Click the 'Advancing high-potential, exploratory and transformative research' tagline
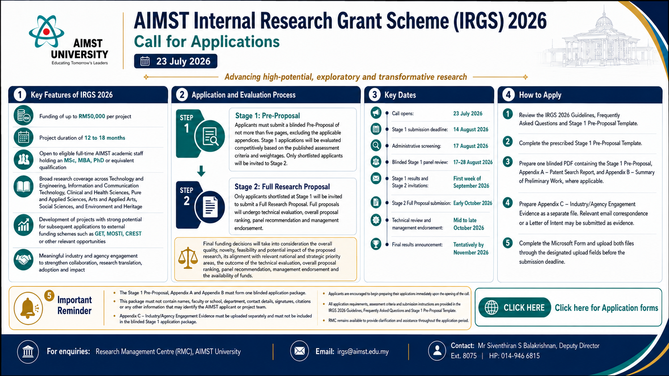Viewport: 669px width, 376px height. (x=346, y=77)
